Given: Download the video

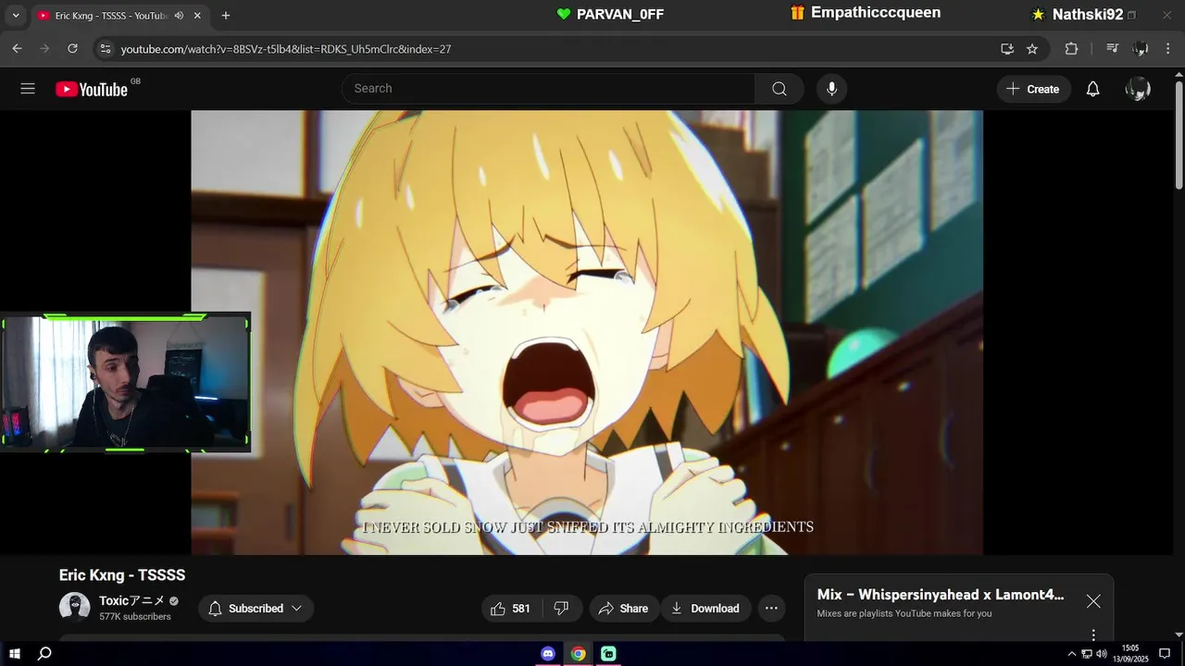Looking at the screenshot, I should click(705, 608).
